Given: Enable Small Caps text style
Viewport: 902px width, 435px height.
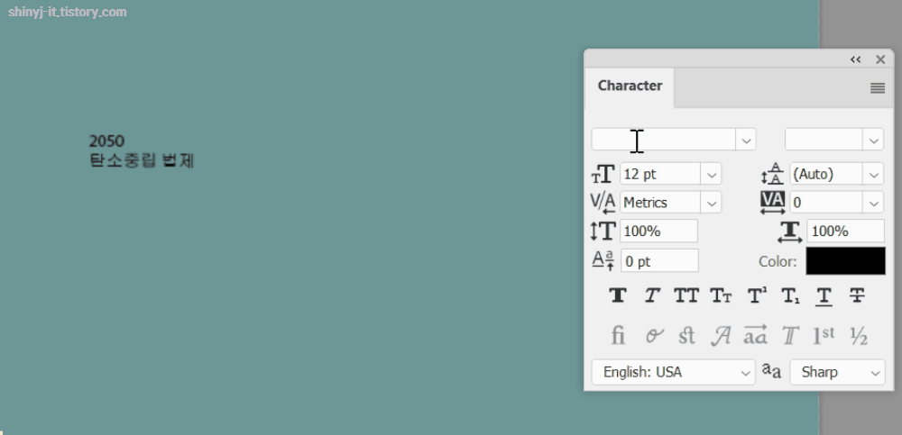Looking at the screenshot, I should (x=721, y=296).
